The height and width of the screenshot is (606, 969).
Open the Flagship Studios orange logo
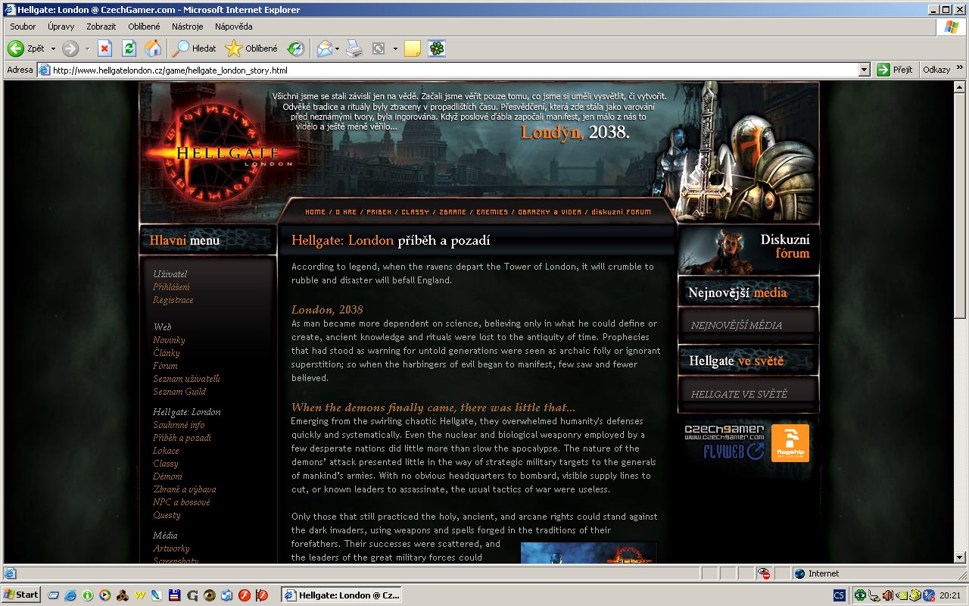point(790,443)
